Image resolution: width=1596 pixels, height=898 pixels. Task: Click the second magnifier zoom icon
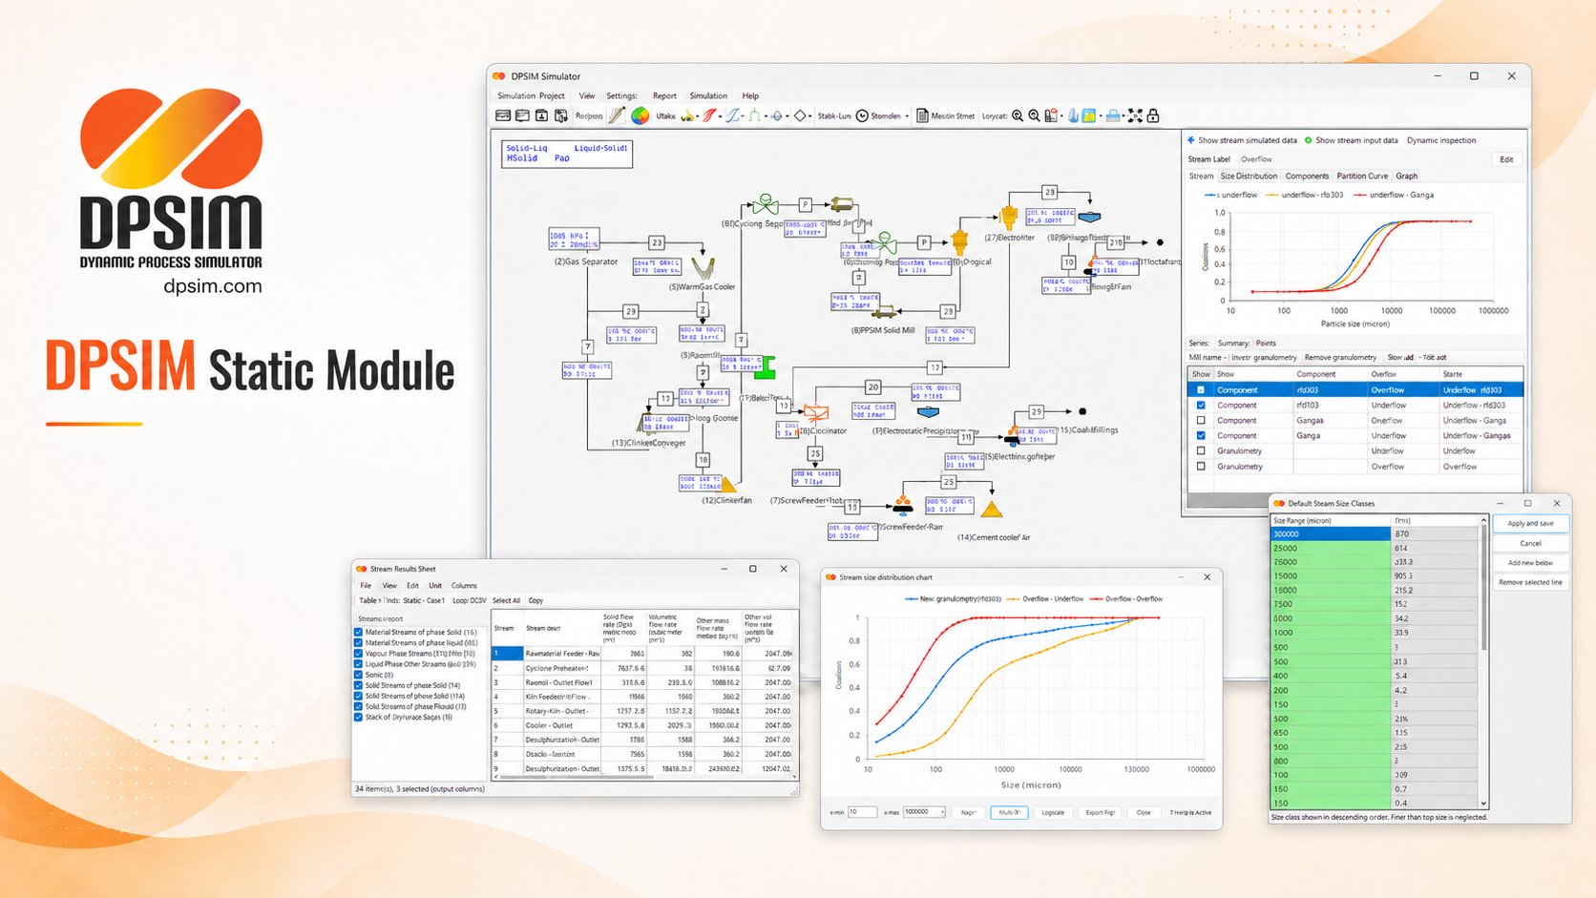(1034, 115)
